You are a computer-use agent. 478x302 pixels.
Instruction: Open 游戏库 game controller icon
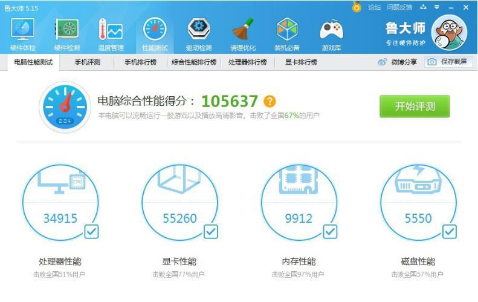click(331, 34)
